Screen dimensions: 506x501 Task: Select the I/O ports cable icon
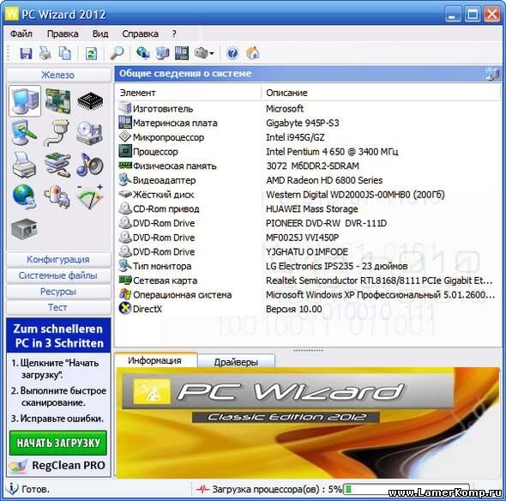click(x=57, y=132)
